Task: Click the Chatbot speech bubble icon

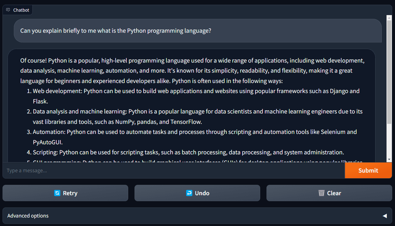Action: pyautogui.click(x=8, y=10)
